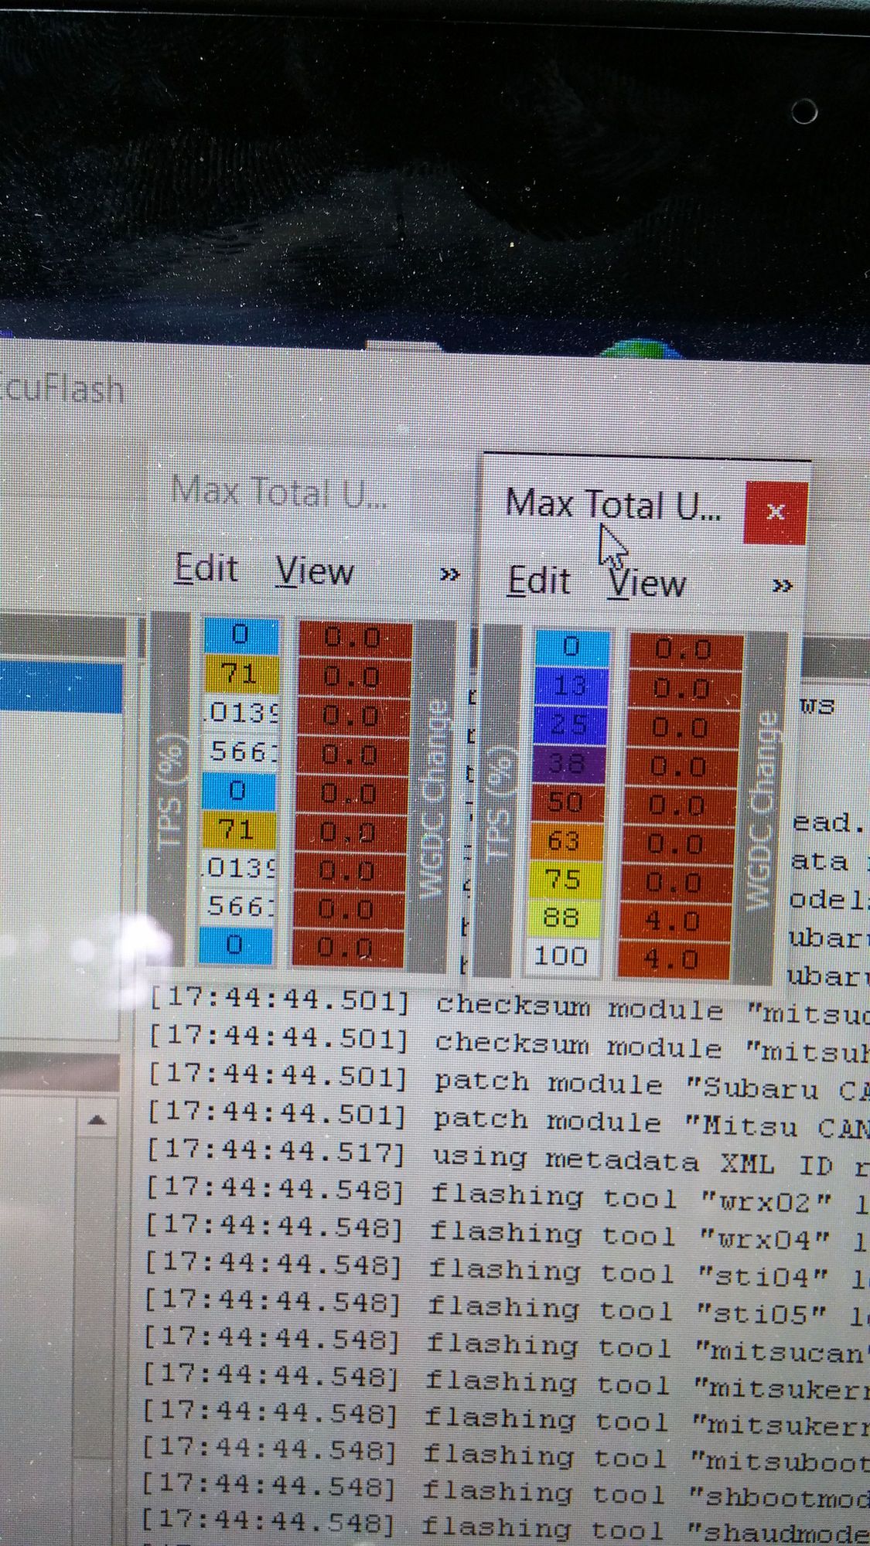870x1546 pixels.
Task: Select WGDC 4.0 cell beside TPS 100
Action: click(x=672, y=959)
